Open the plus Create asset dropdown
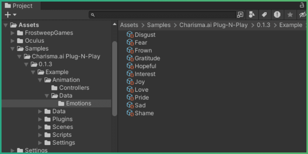The image size is (308, 154). pos(10,15)
